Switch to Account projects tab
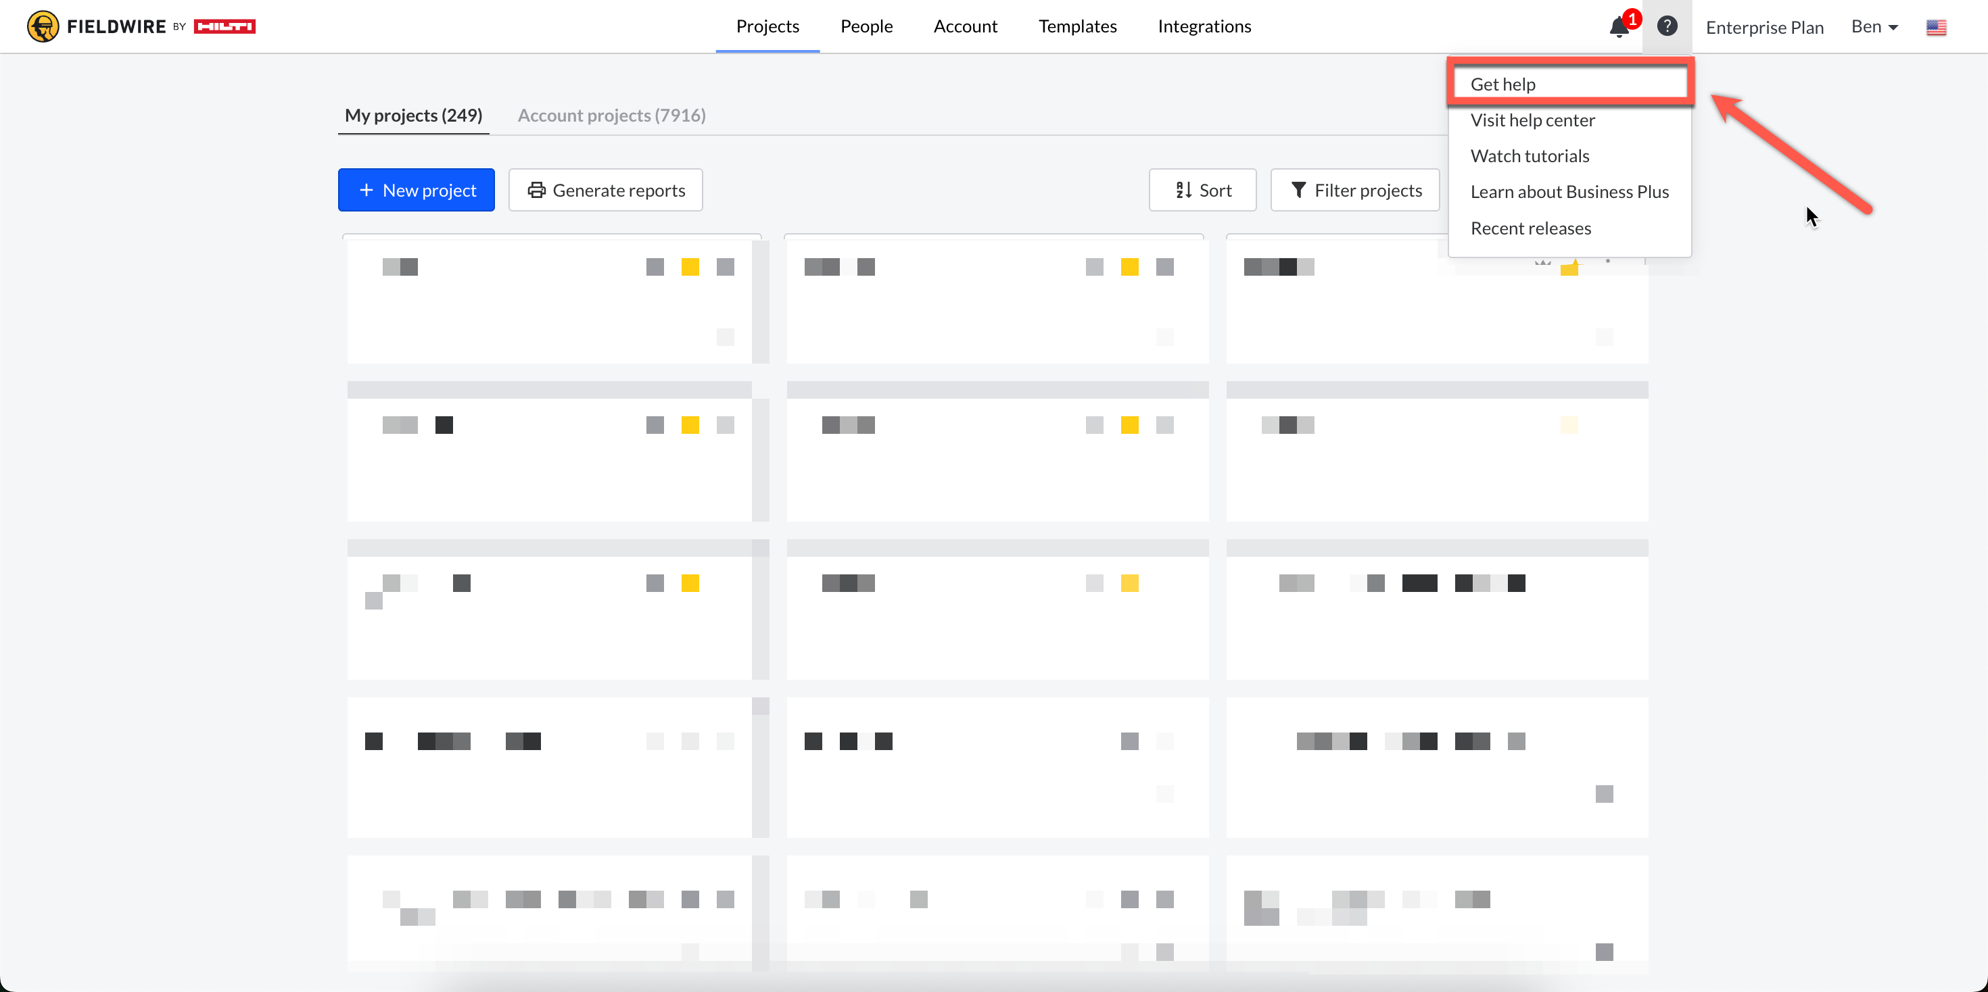 point(611,115)
